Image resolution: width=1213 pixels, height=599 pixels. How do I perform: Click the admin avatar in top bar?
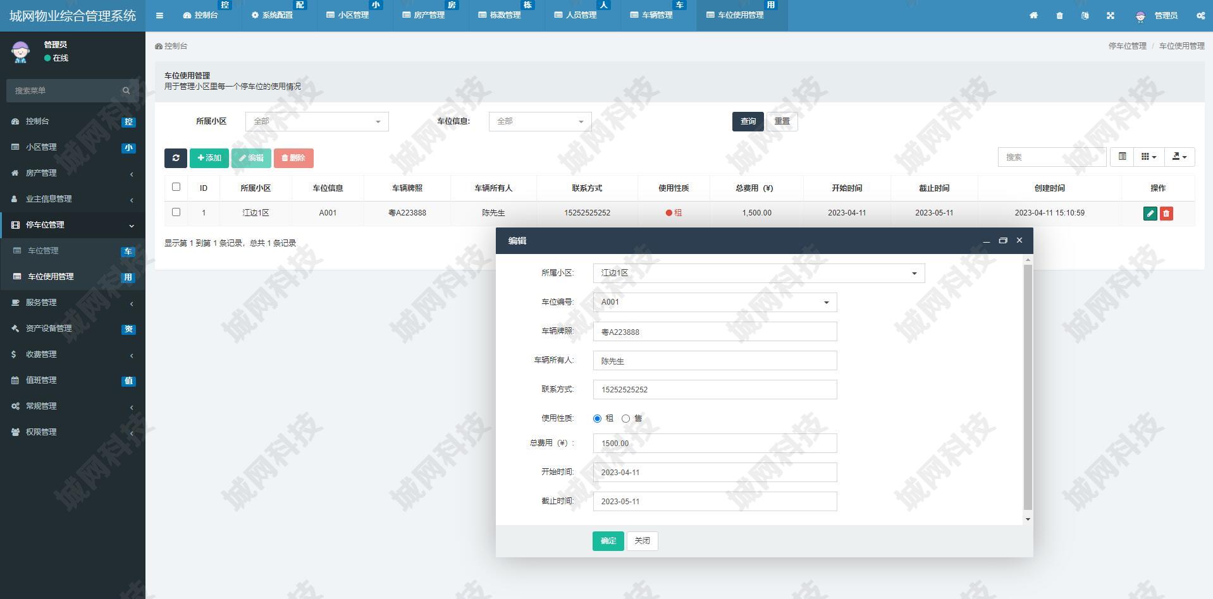pyautogui.click(x=1140, y=16)
